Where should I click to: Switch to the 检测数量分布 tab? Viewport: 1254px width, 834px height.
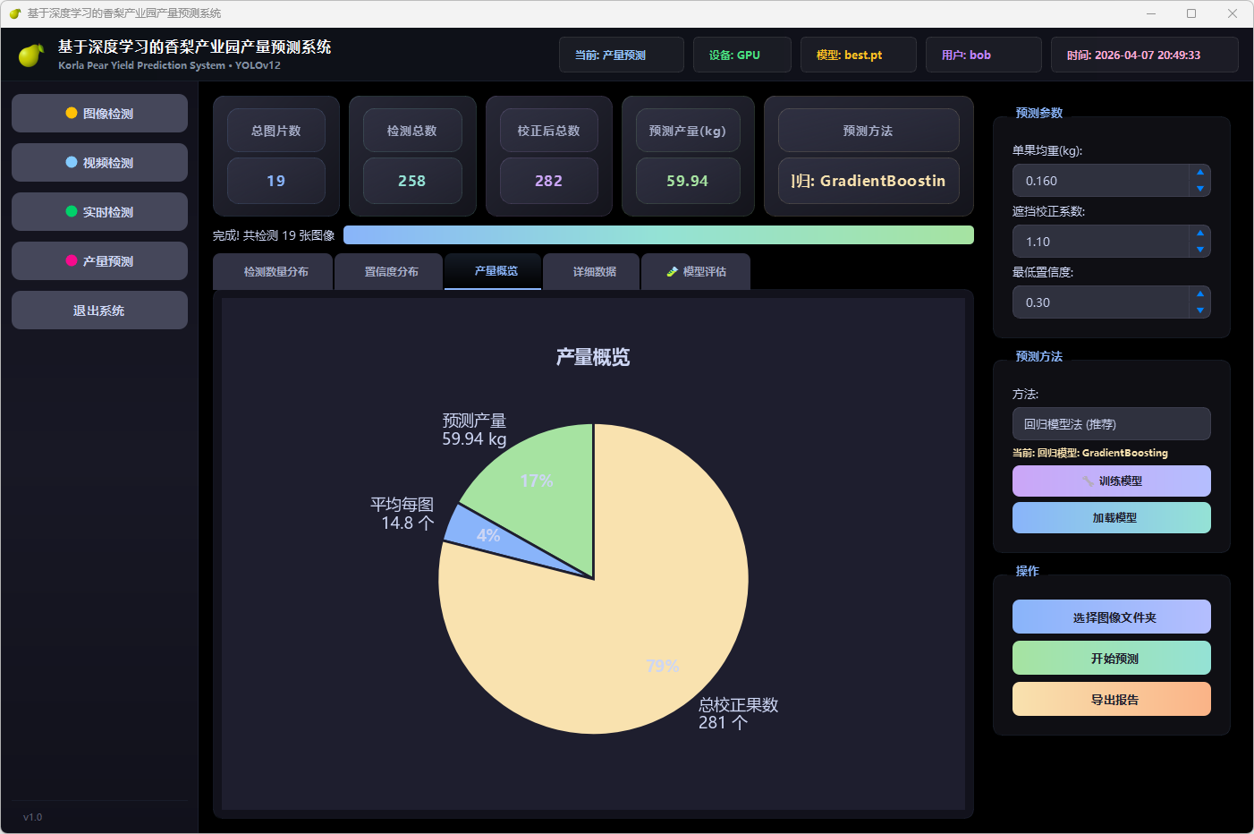[x=275, y=272]
